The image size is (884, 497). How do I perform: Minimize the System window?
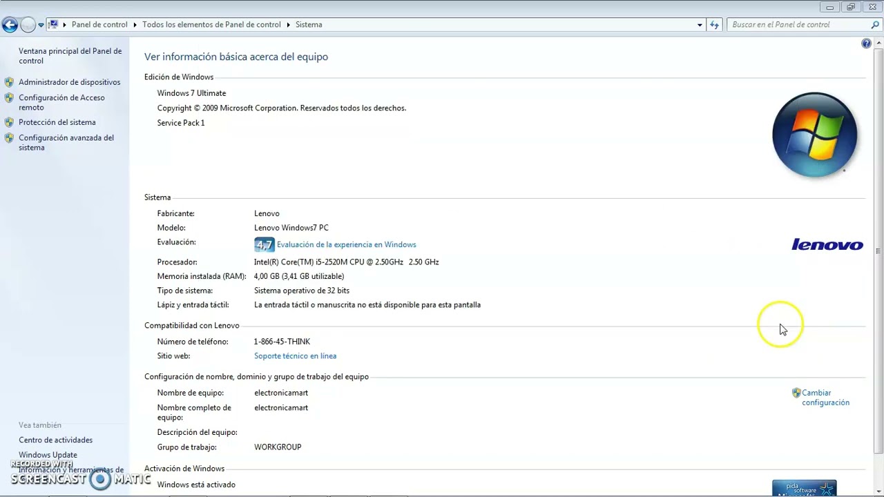click(830, 7)
